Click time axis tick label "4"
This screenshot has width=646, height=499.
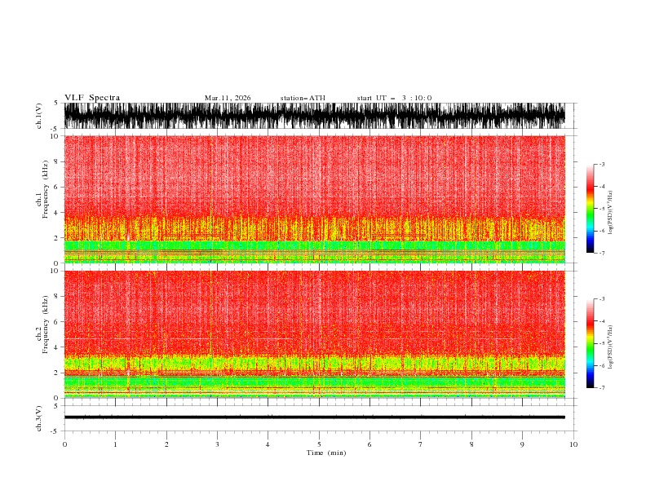pyautogui.click(x=268, y=444)
